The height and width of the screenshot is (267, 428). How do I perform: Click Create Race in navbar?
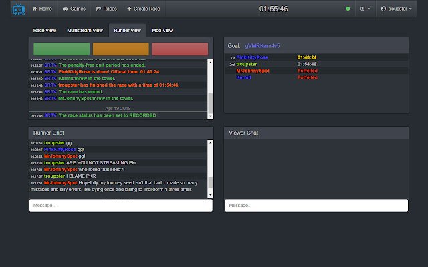pyautogui.click(x=144, y=9)
